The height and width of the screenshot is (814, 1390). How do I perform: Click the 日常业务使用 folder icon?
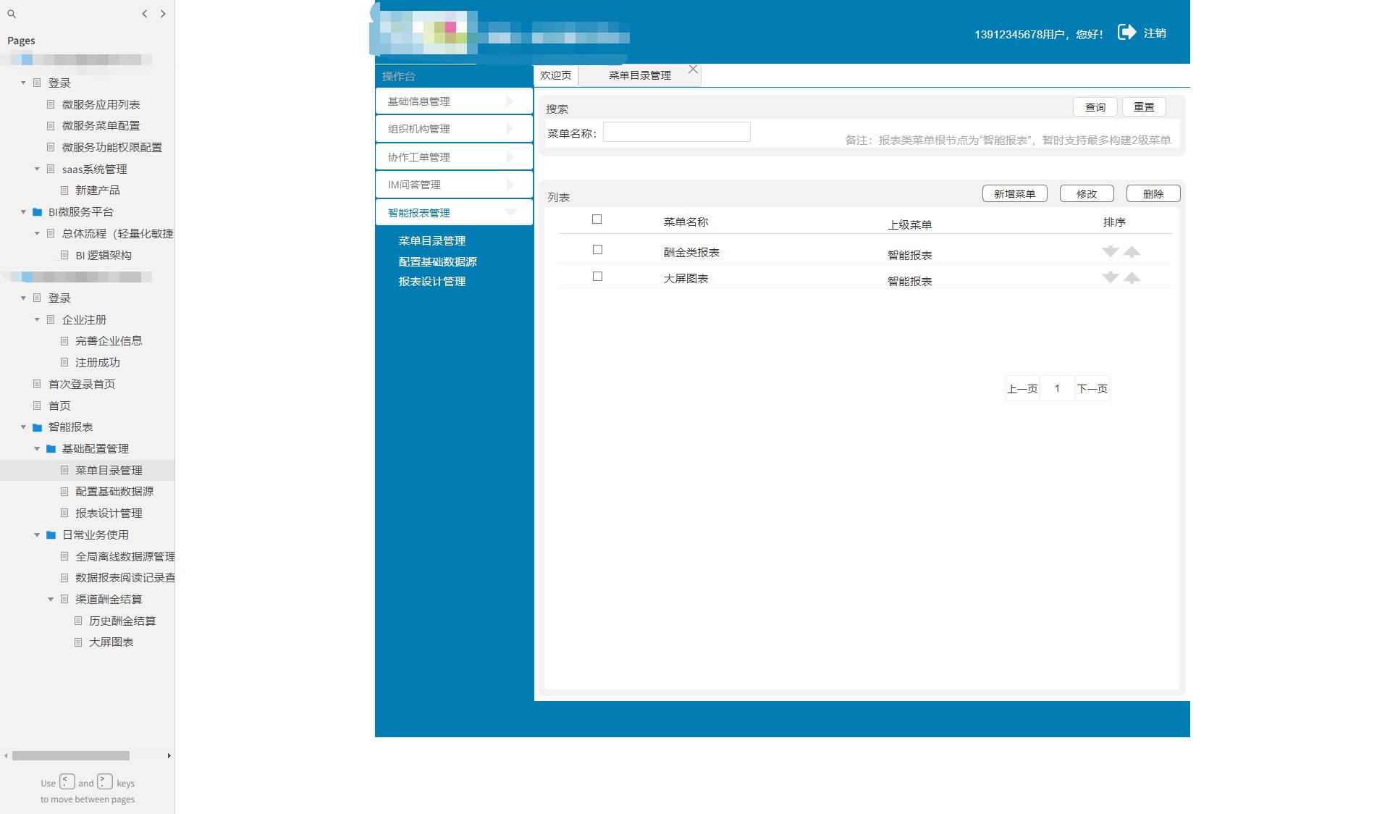coord(51,535)
